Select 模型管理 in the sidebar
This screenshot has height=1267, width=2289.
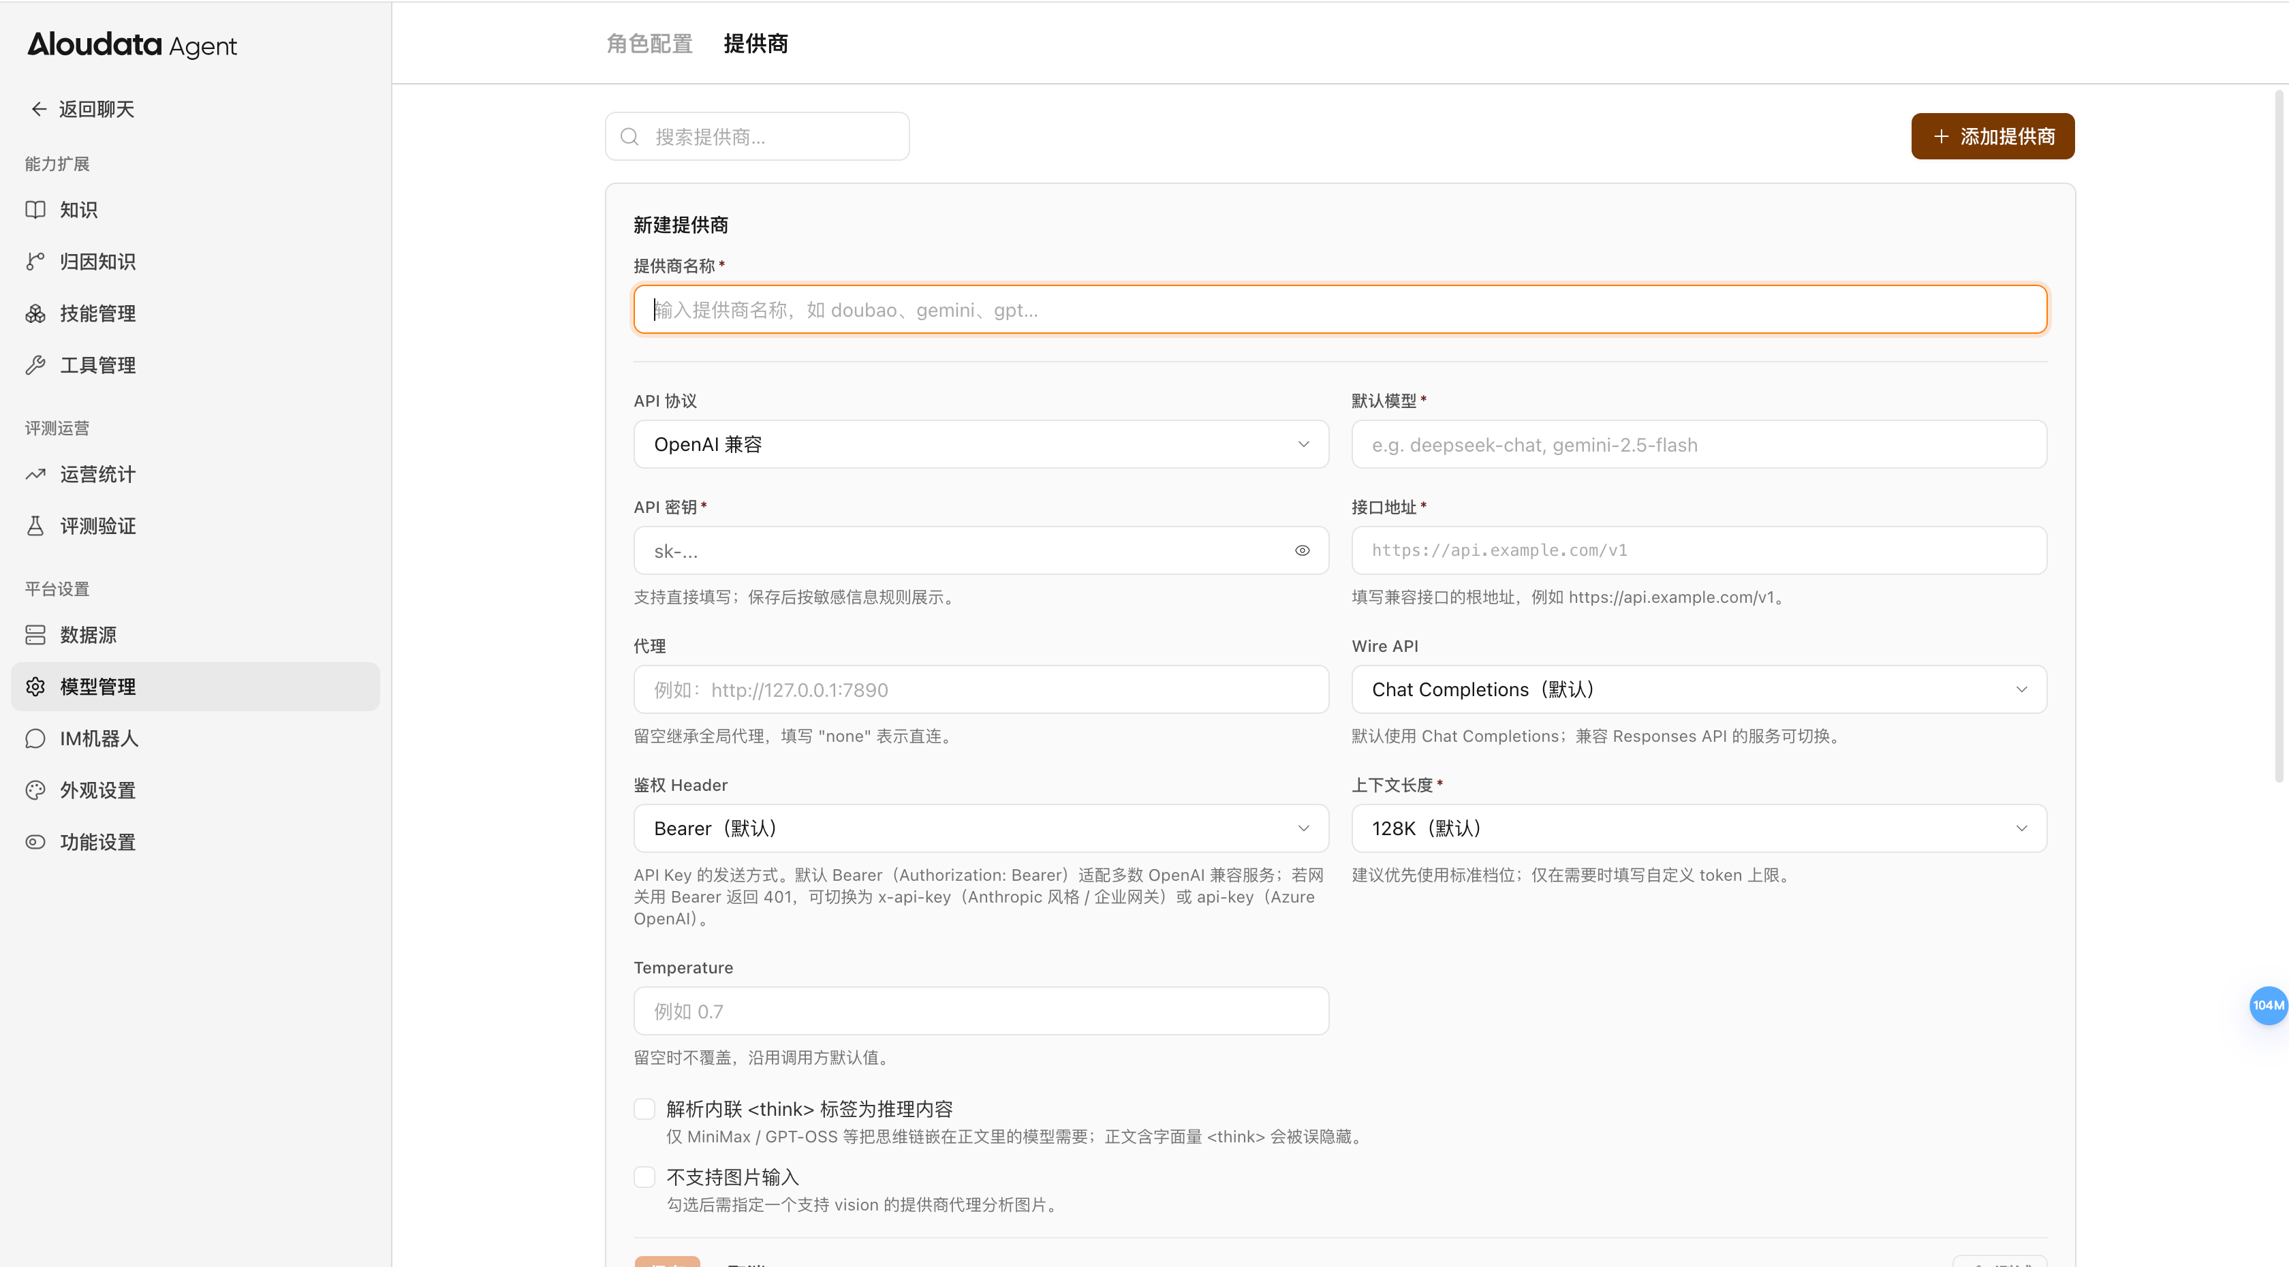[196, 687]
